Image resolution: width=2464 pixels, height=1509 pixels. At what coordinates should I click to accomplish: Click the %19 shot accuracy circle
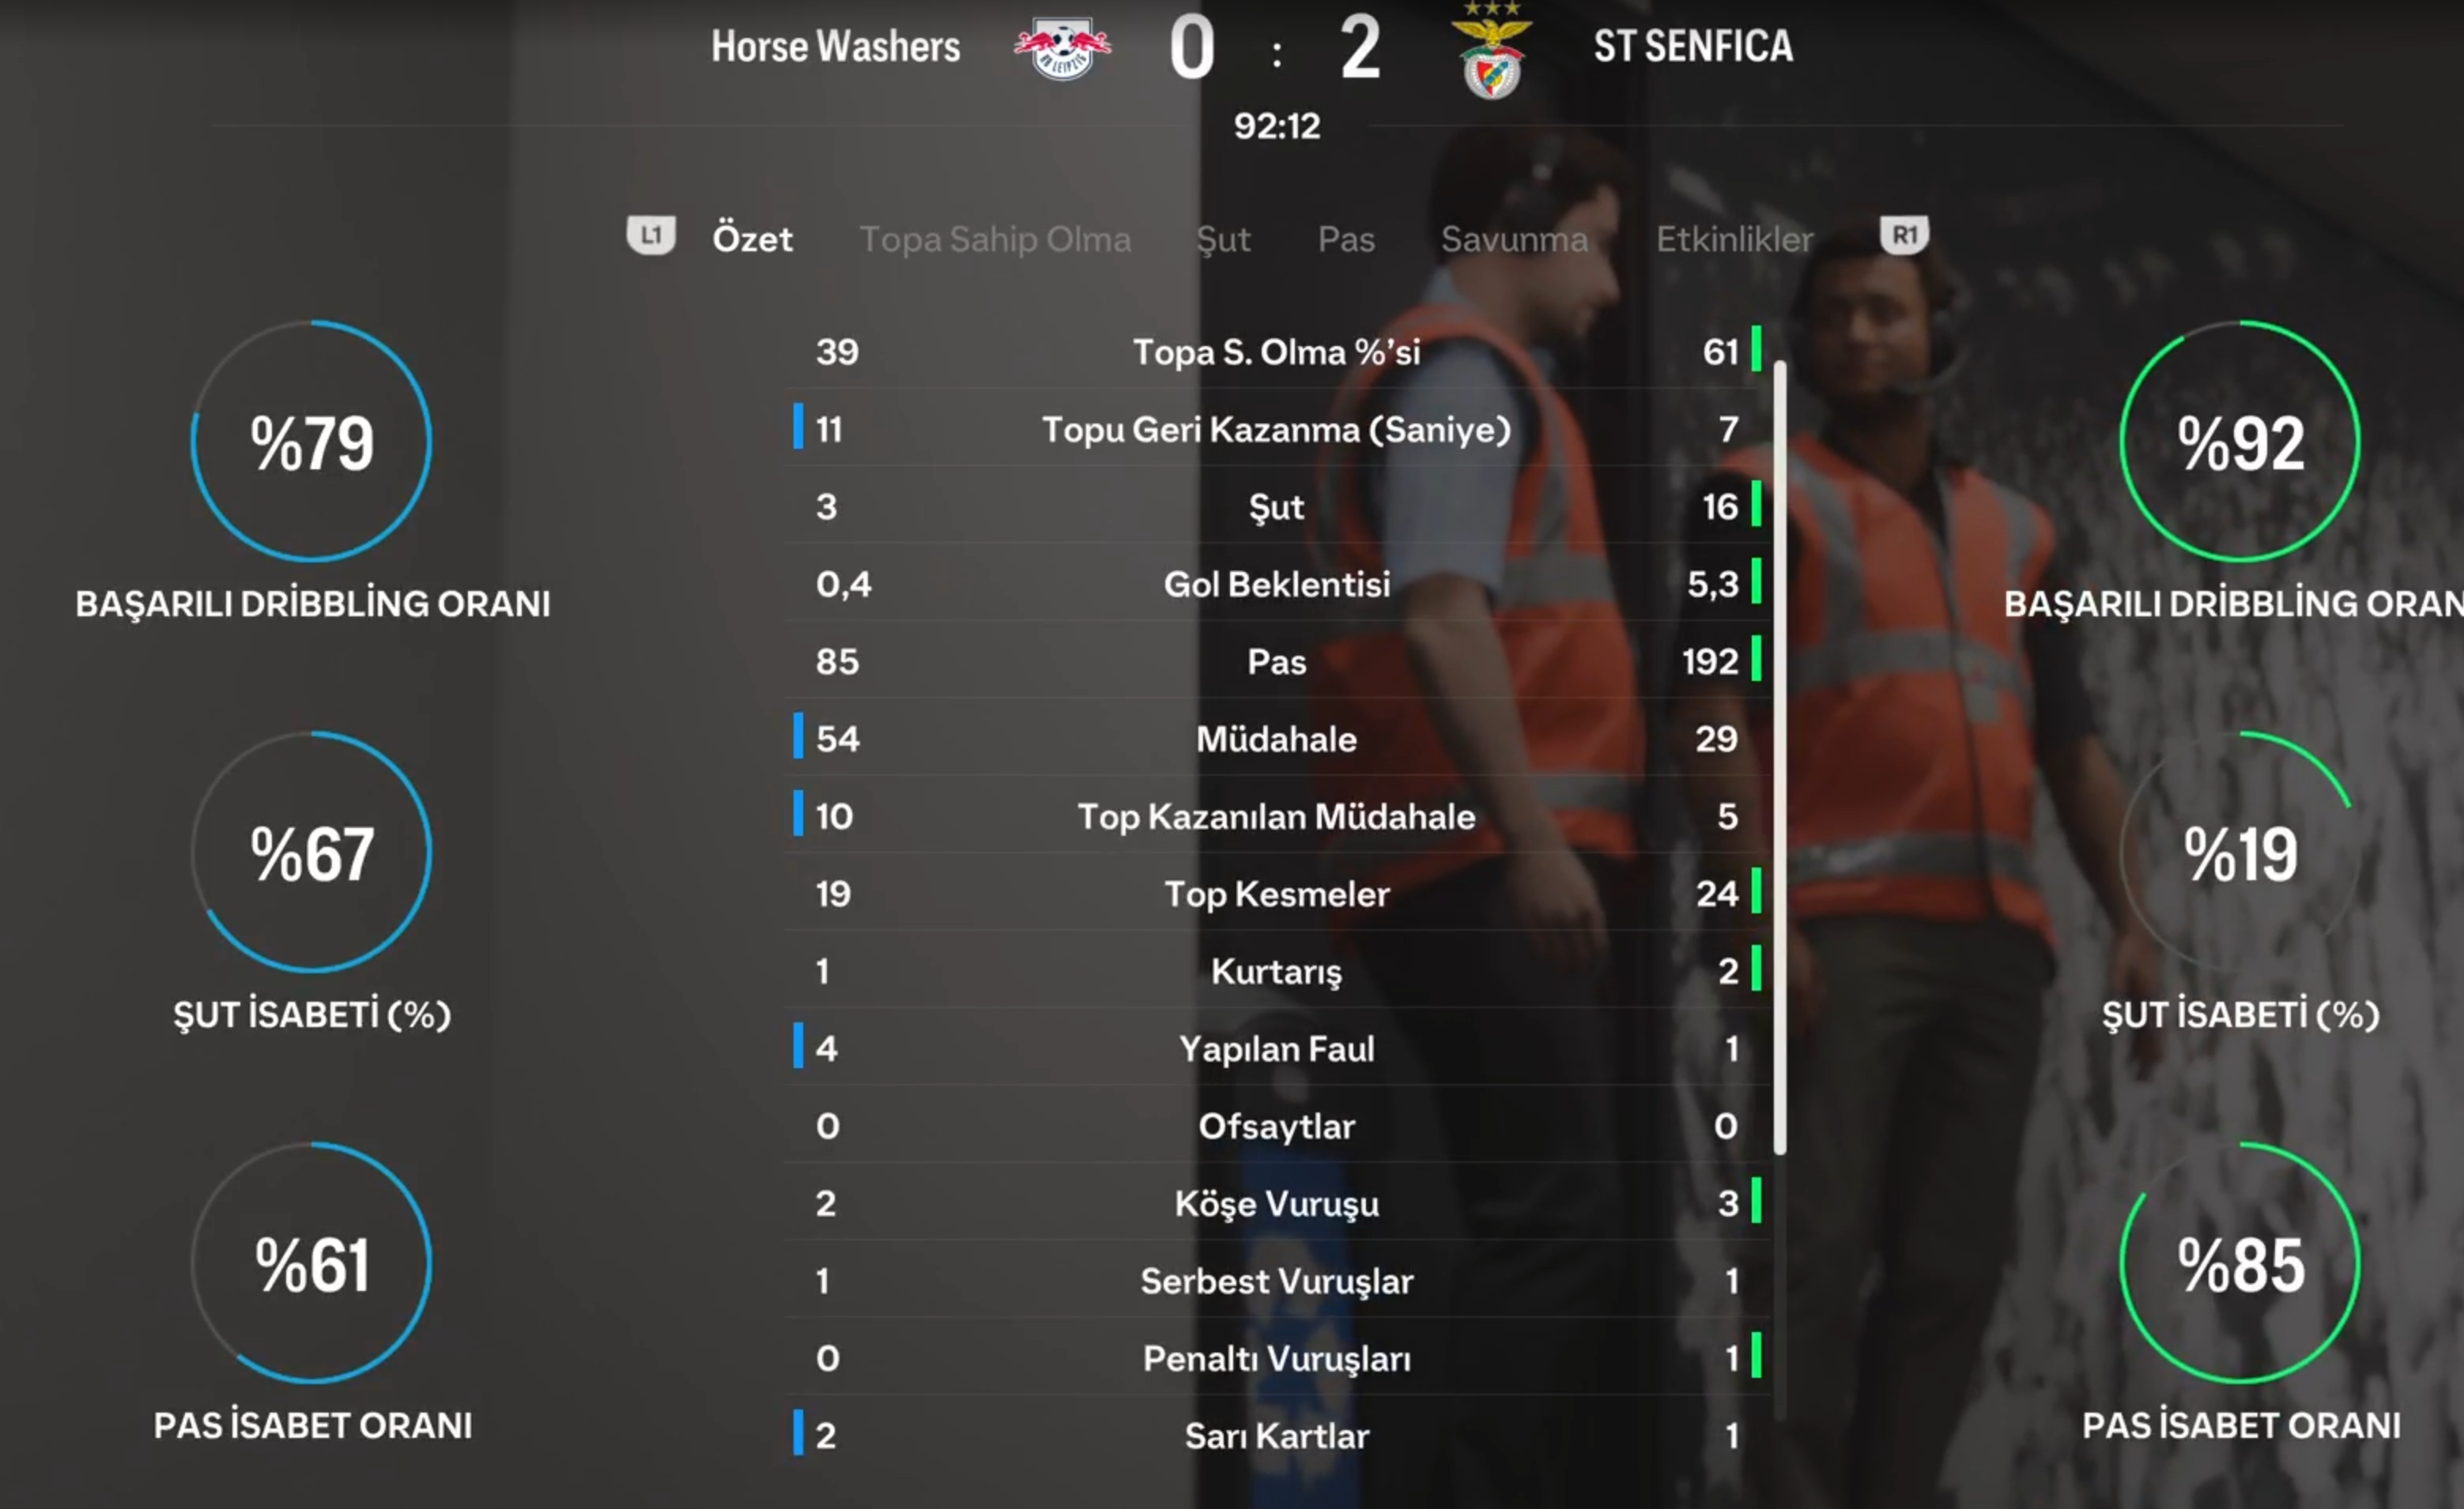(2240, 852)
